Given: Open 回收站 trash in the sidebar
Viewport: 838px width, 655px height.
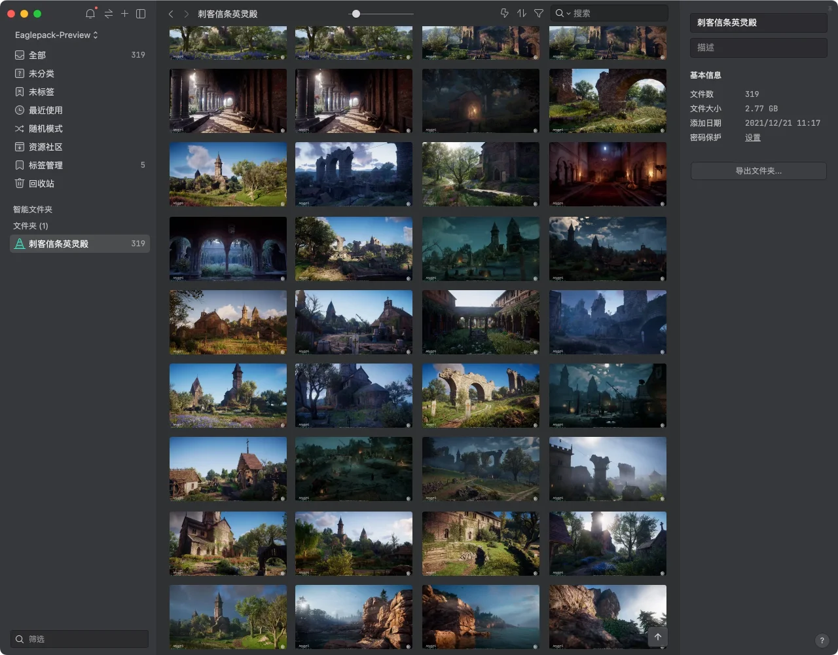Looking at the screenshot, I should [80, 183].
